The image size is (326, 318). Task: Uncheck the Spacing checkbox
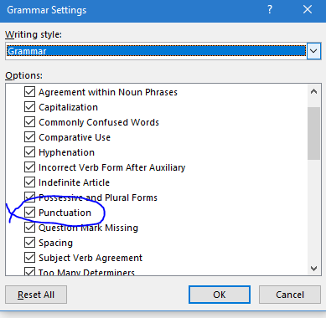pos(29,243)
